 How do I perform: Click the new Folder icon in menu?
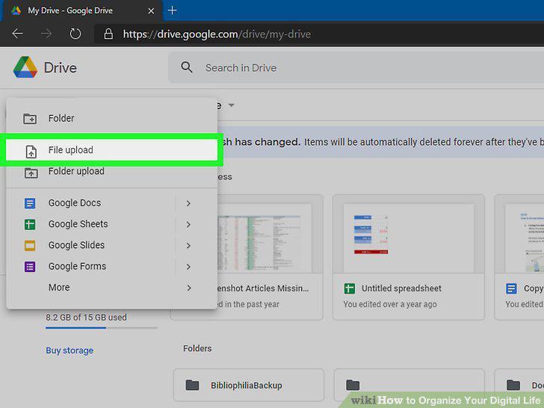[x=30, y=119]
